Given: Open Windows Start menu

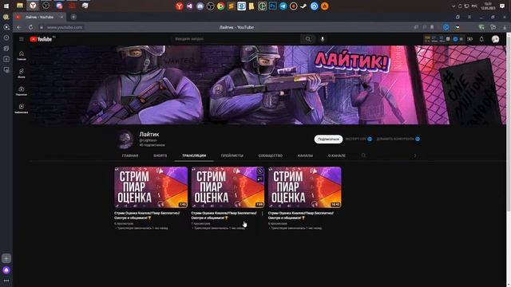Looking at the screenshot, I should coord(6,6).
